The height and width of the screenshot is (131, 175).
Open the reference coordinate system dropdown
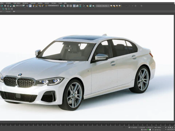click(x=19, y=6)
